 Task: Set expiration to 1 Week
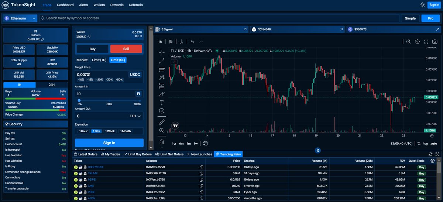coord(110,131)
